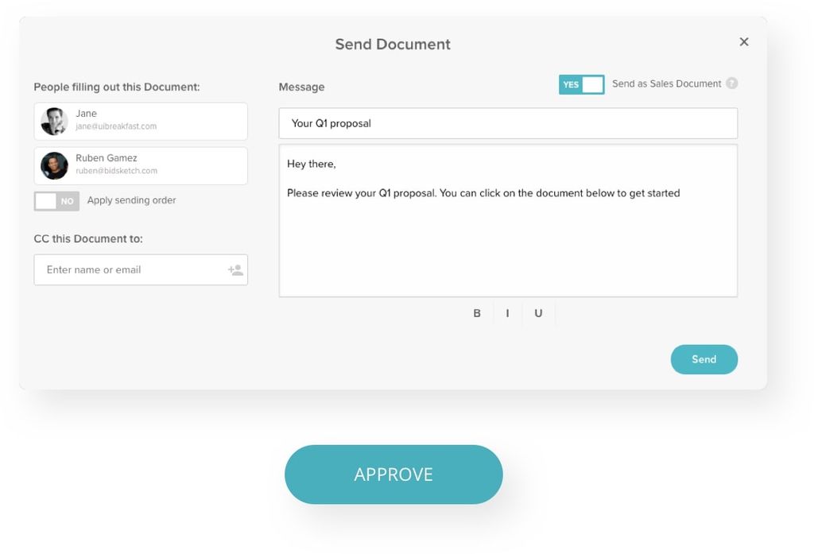Viewport: 814px width, 554px height.
Task: Apply underline formatting to the message
Action: (x=538, y=312)
